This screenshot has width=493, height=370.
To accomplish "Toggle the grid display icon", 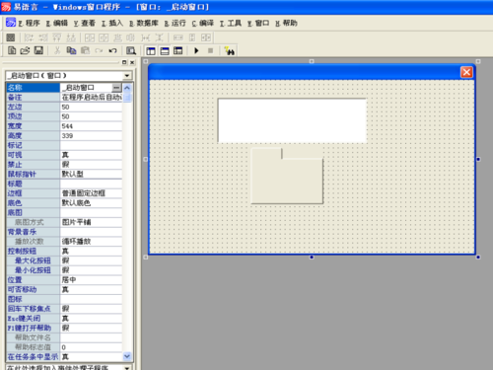I will pos(11,37).
